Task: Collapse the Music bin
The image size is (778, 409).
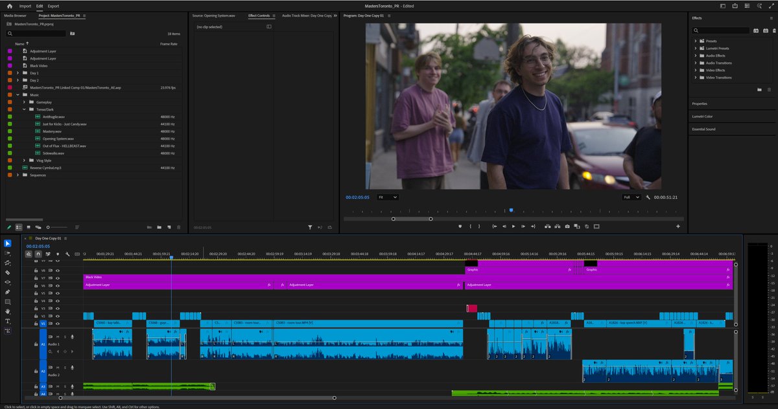Action: click(x=18, y=94)
